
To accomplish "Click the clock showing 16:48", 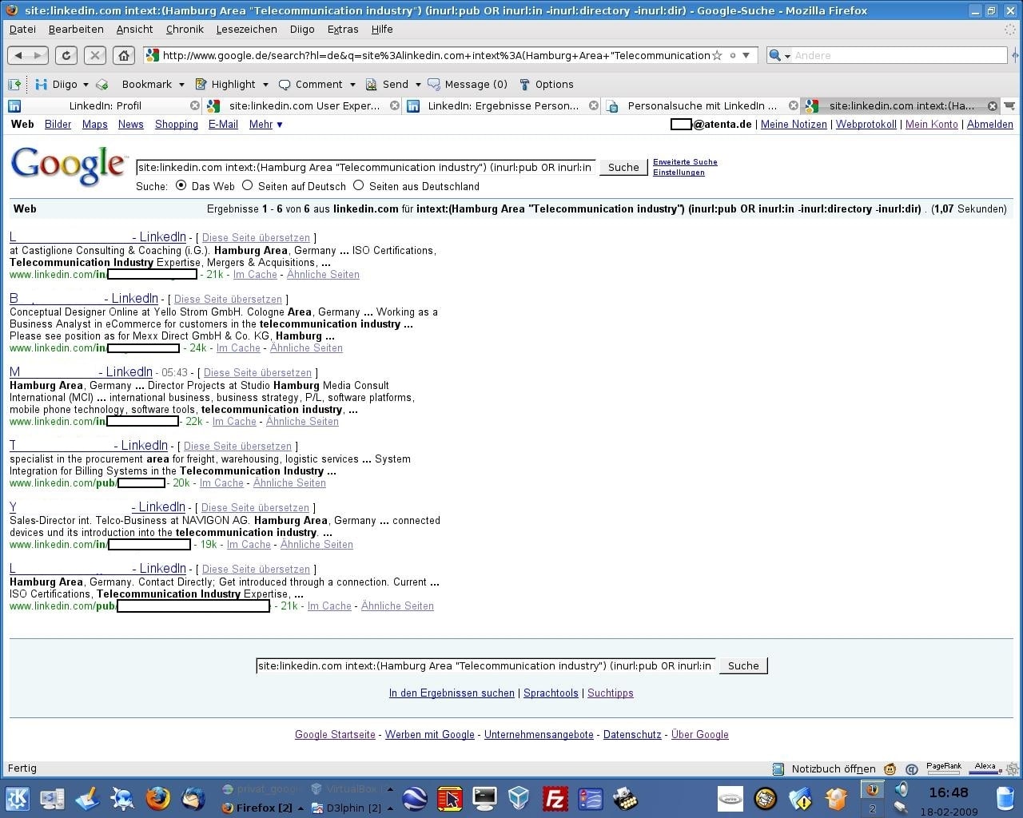I will [949, 792].
